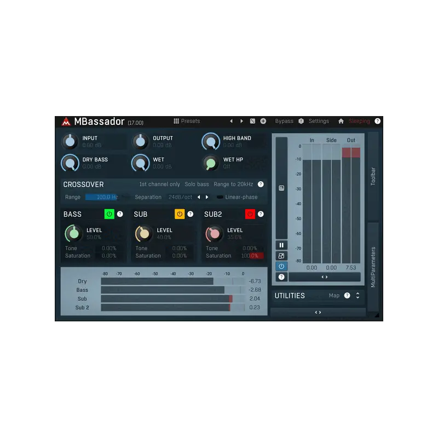Open the Settings menu

point(319,121)
